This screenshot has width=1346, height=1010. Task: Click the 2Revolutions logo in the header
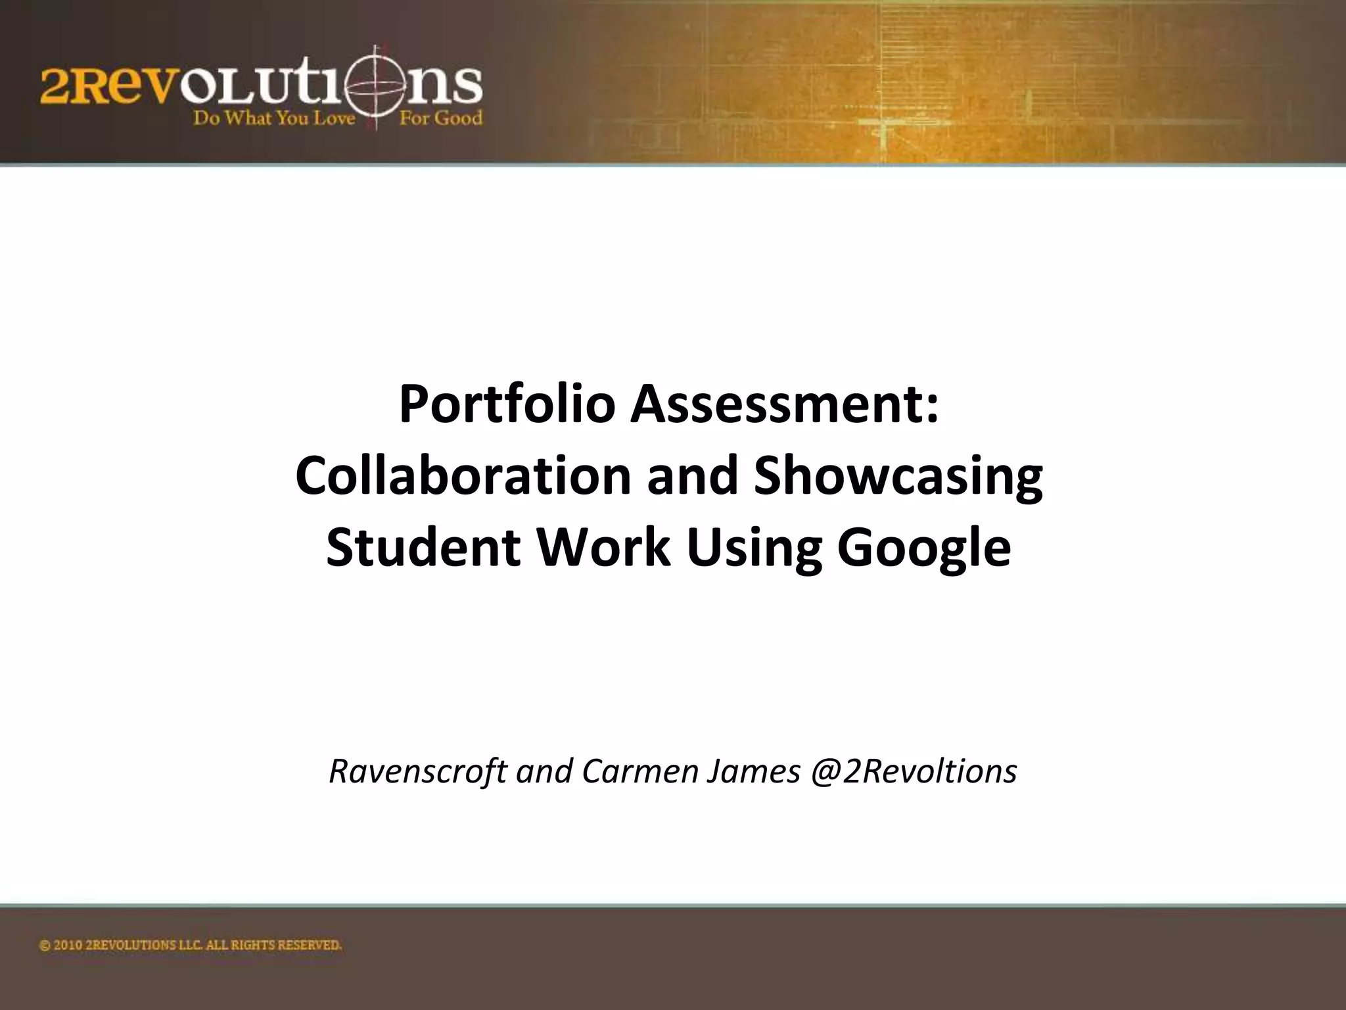click(x=262, y=89)
